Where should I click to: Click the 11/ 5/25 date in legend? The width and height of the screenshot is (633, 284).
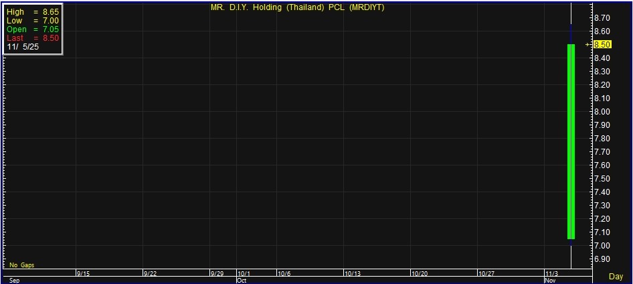click(23, 47)
